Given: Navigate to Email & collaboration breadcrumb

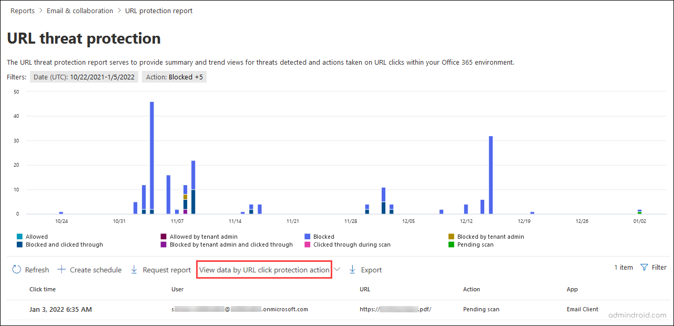Looking at the screenshot, I should point(79,11).
